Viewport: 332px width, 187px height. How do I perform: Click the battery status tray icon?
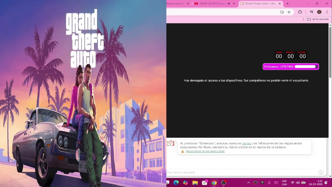[x=303, y=183]
